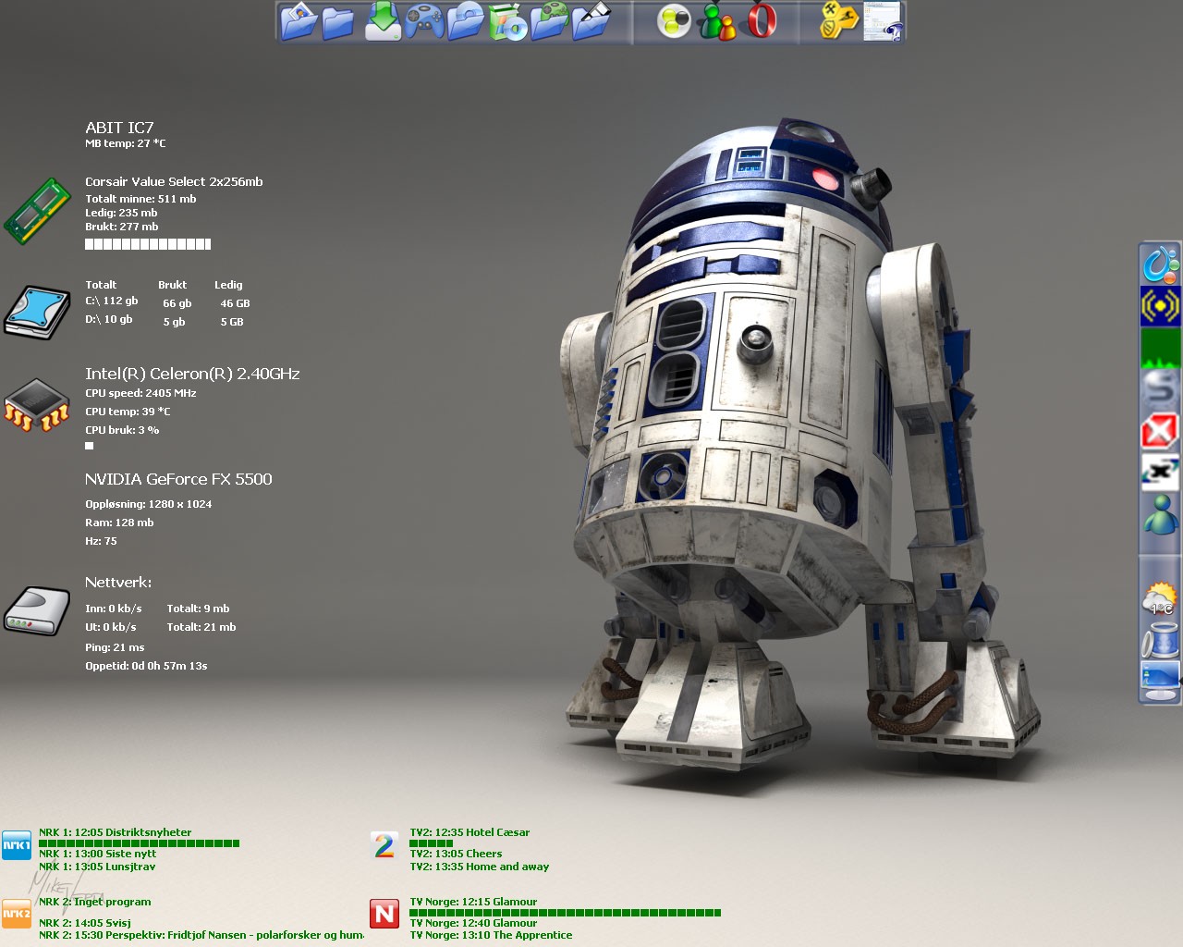Launch the Opera browser
Screen dimensions: 1183x947
[x=761, y=21]
